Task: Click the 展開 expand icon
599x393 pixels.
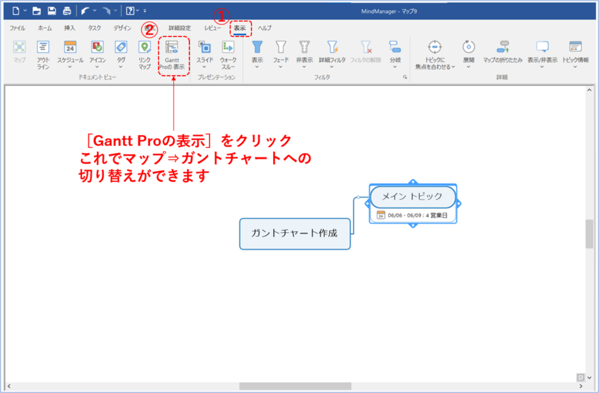Action: pyautogui.click(x=469, y=47)
